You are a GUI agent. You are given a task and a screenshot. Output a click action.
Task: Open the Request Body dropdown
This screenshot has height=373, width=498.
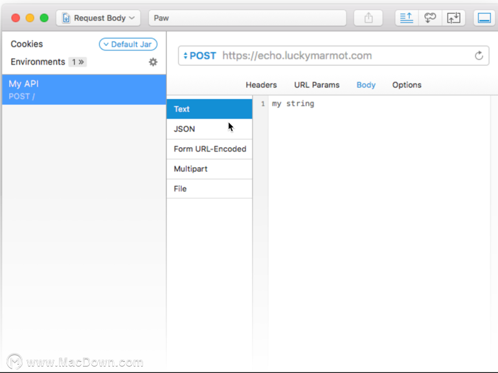coord(98,18)
